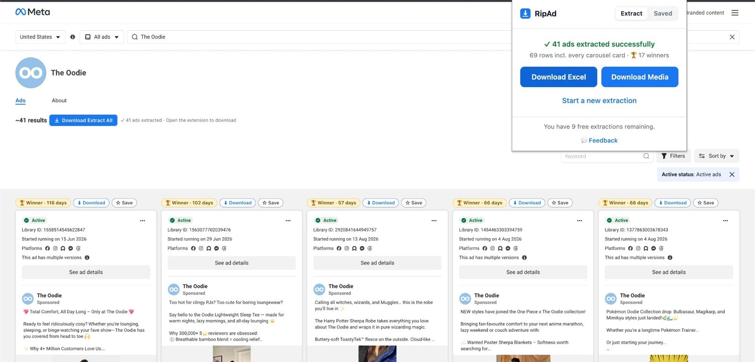Image resolution: width=755 pixels, height=362 pixels.
Task: Click the Facebook platform icon on the 116 days ad
Action: point(48,248)
